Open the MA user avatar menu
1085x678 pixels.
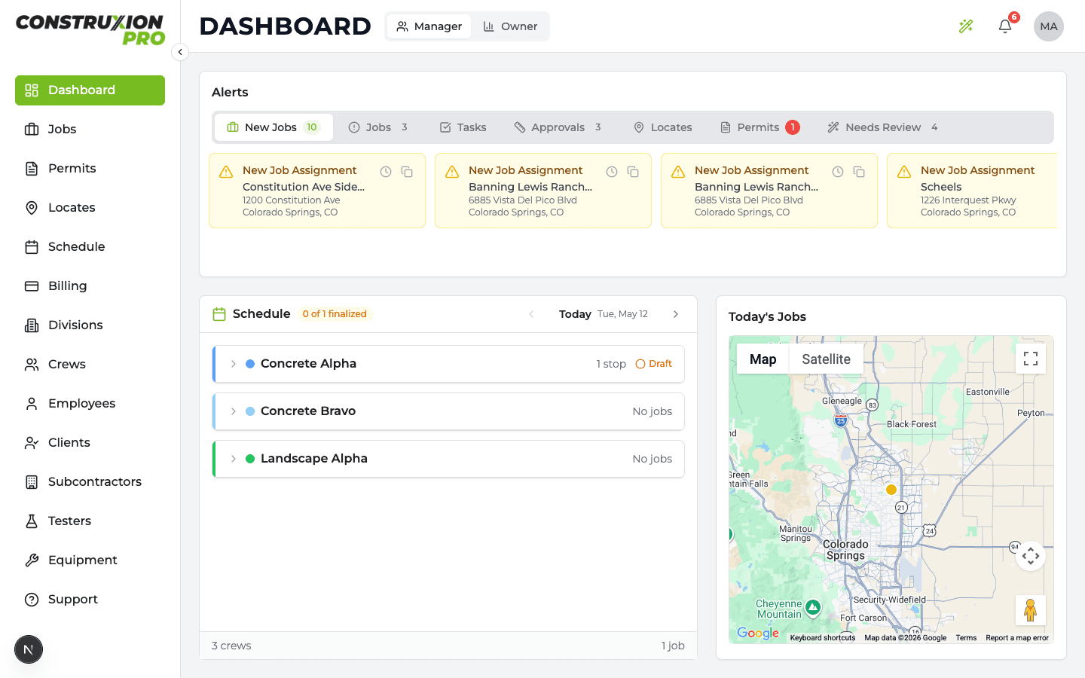coord(1049,26)
